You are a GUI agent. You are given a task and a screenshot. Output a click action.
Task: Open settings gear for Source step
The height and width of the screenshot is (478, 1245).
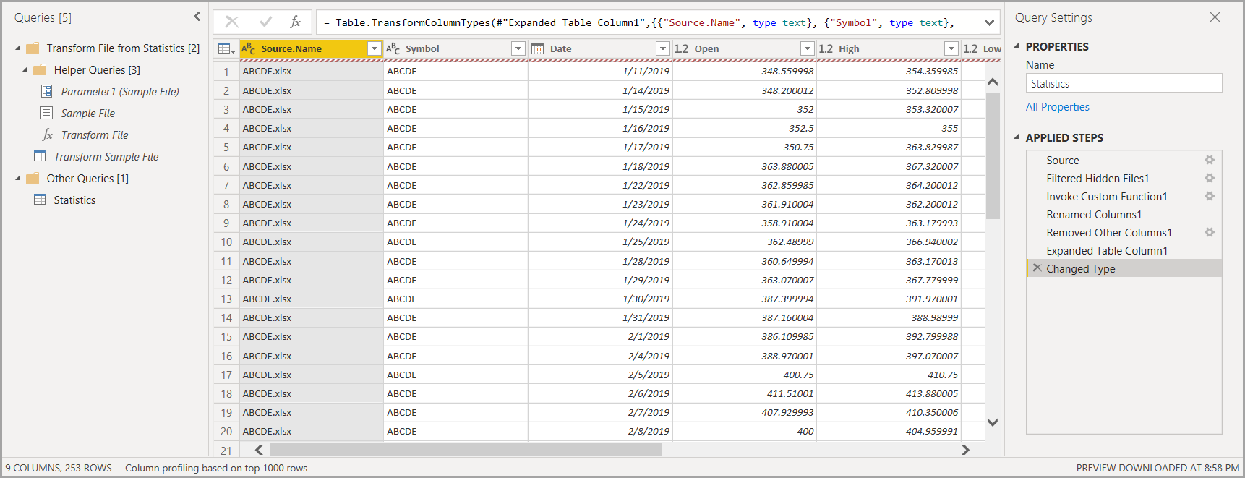(1209, 160)
